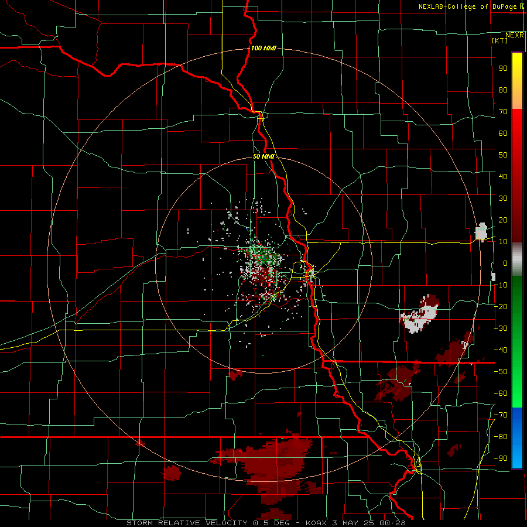Click the 0 value on the velocity scale
The width and height of the screenshot is (527, 527).
pos(505,263)
